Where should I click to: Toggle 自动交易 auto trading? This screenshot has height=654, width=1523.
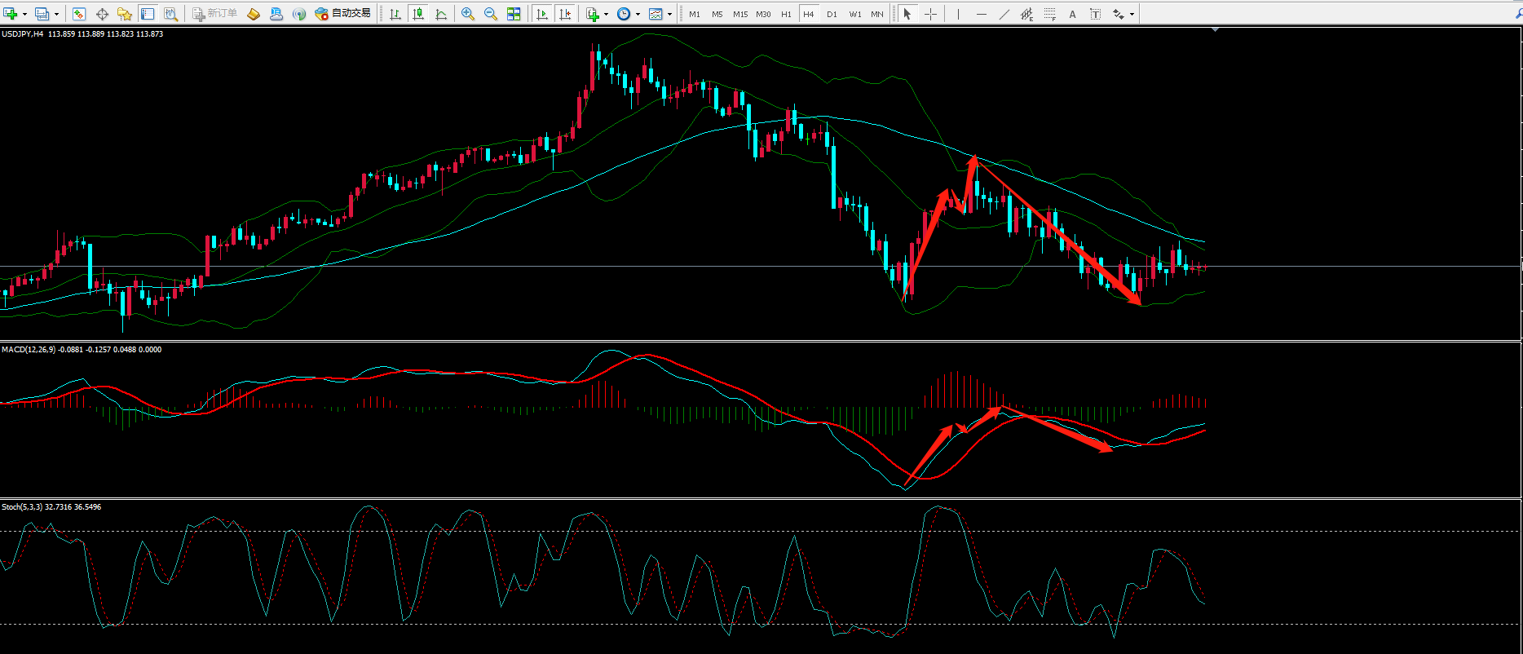343,14
